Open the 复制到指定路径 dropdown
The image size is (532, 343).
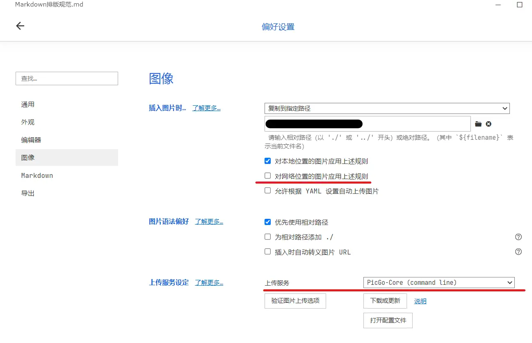pyautogui.click(x=387, y=109)
